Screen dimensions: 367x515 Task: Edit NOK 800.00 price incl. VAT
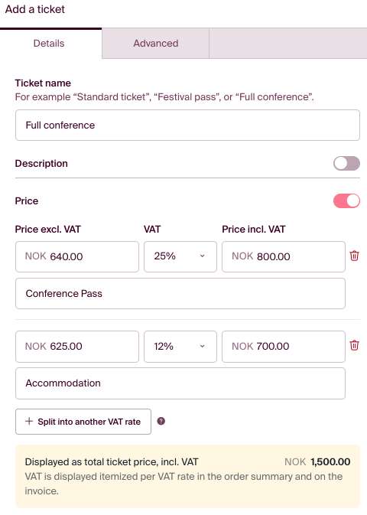[284, 256]
